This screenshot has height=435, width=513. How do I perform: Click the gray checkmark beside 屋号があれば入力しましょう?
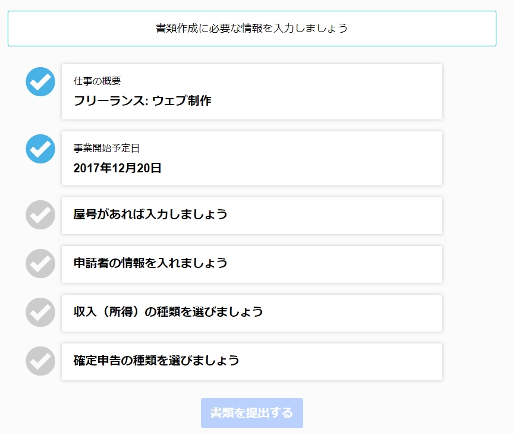click(40, 215)
